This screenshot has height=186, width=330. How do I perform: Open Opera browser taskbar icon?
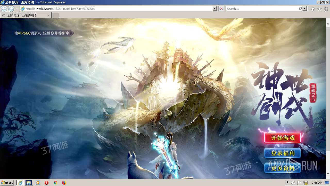coord(46,183)
